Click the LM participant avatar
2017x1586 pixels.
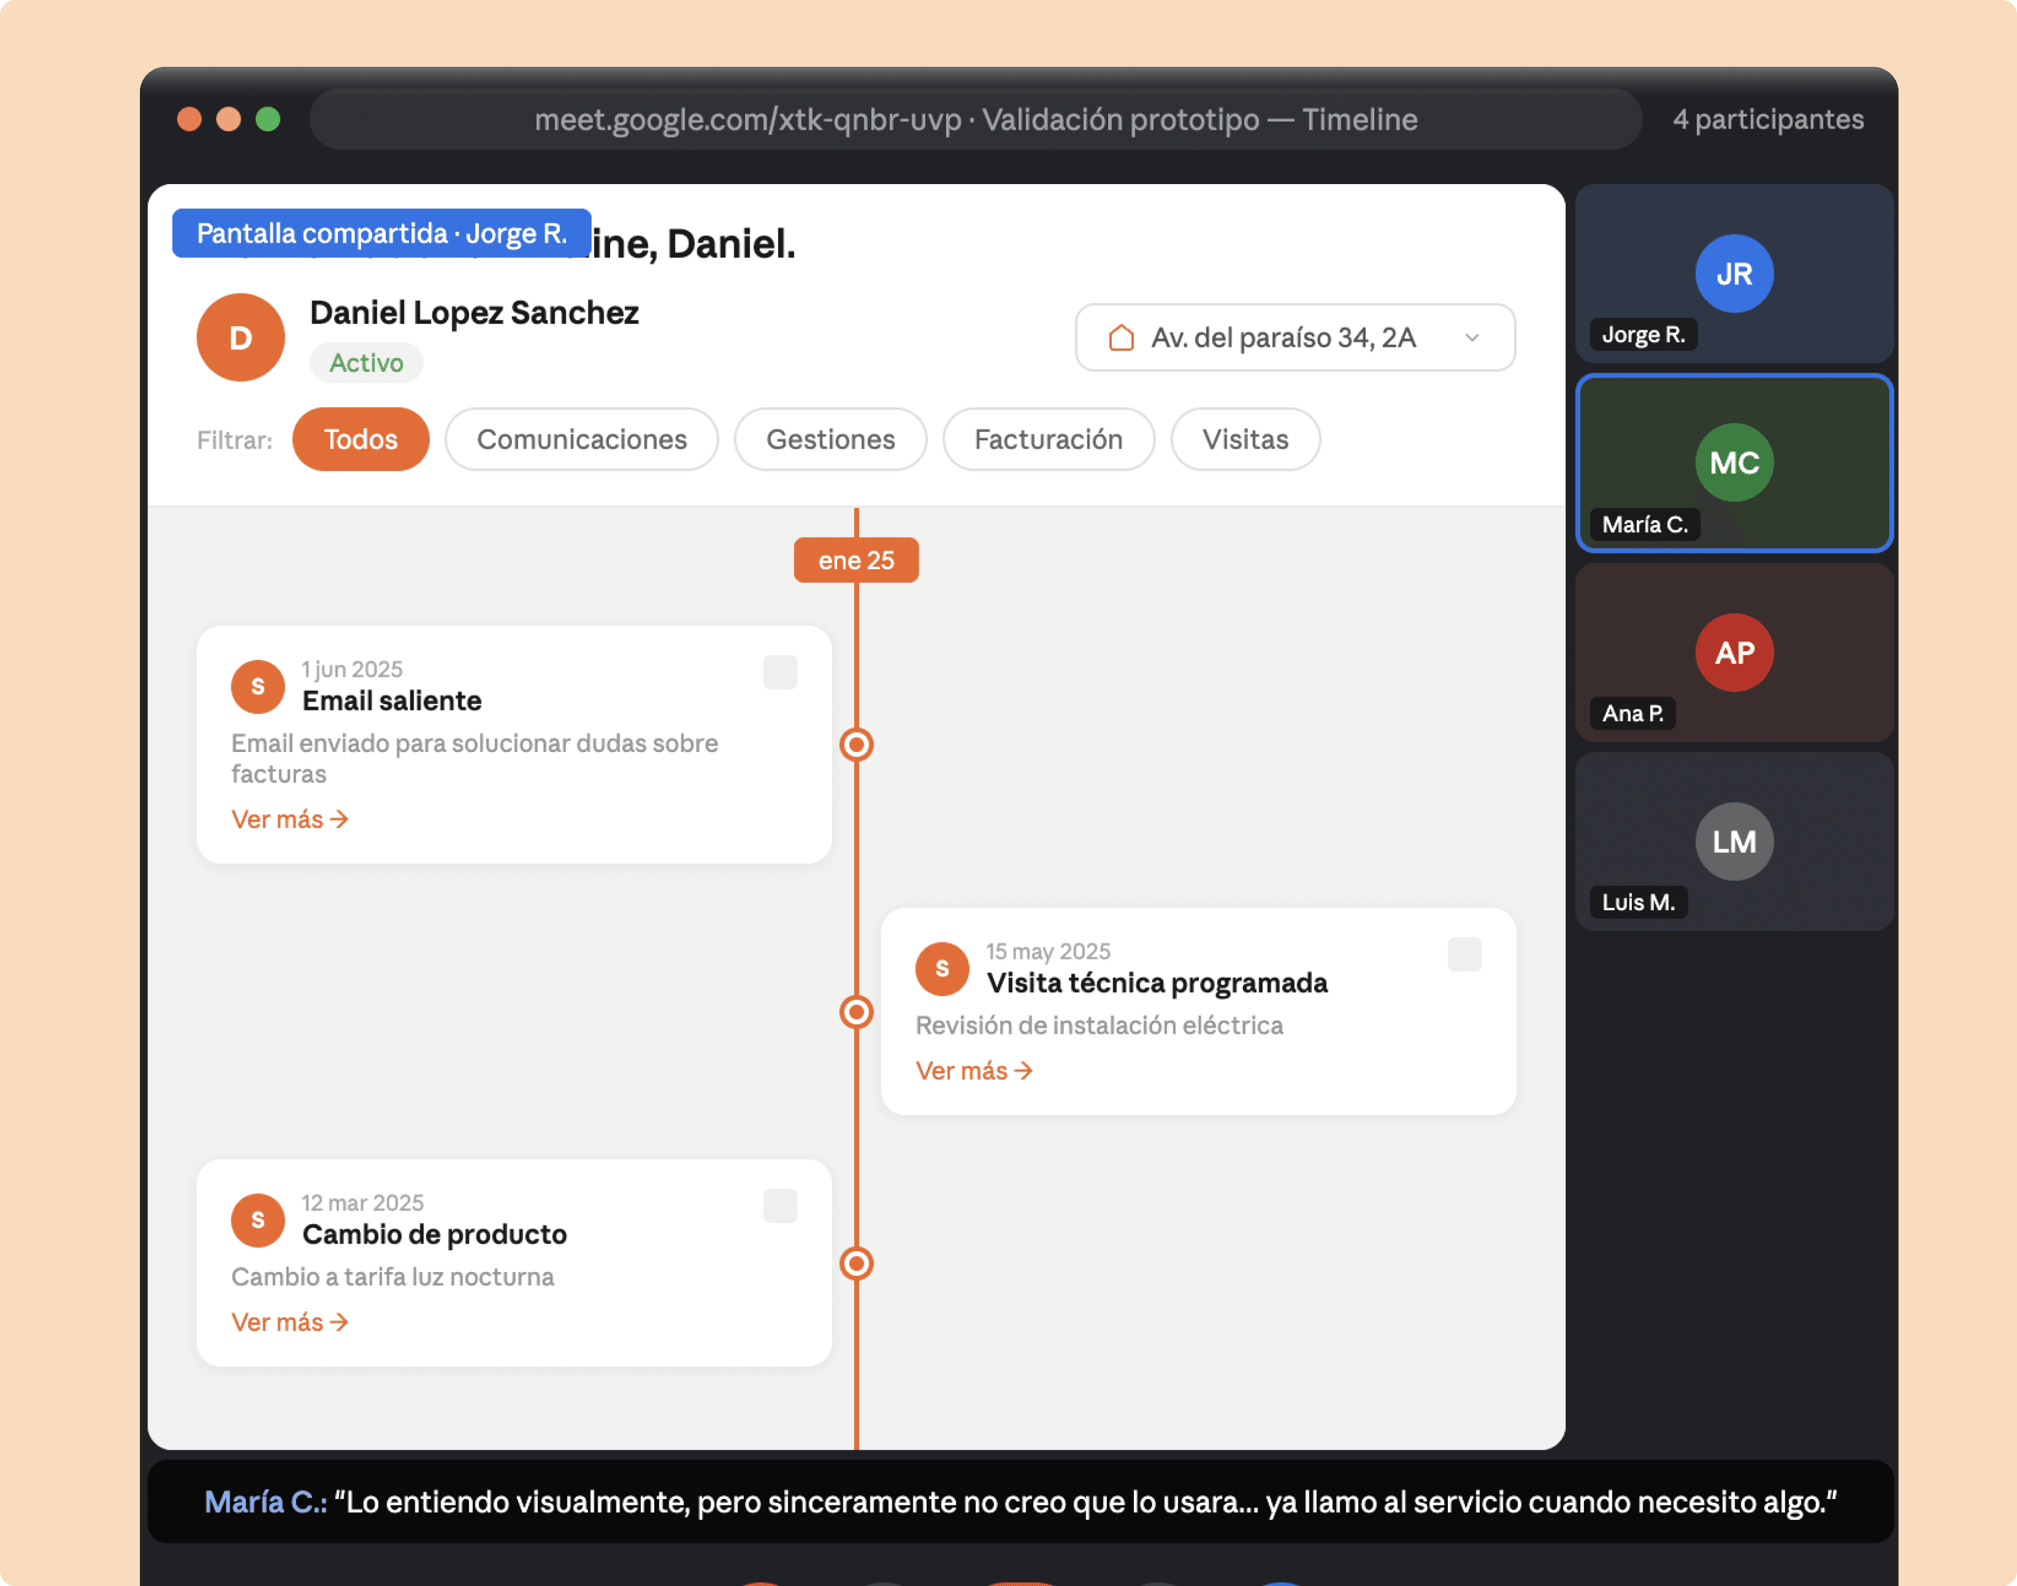coord(1733,842)
